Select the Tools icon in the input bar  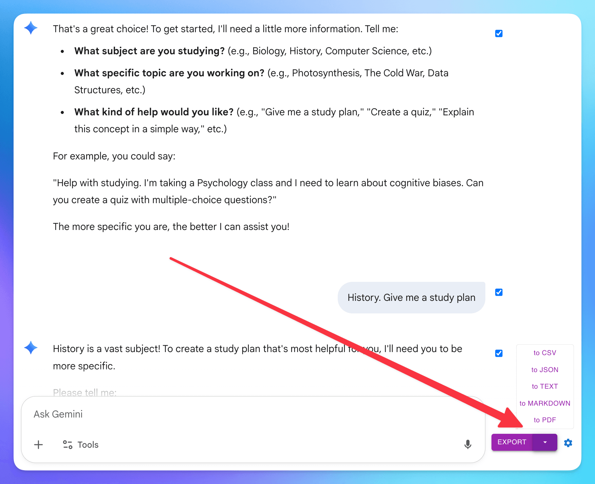click(x=68, y=444)
